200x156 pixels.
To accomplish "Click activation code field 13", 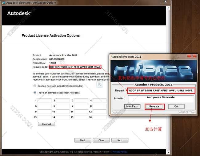I will click(45, 117).
